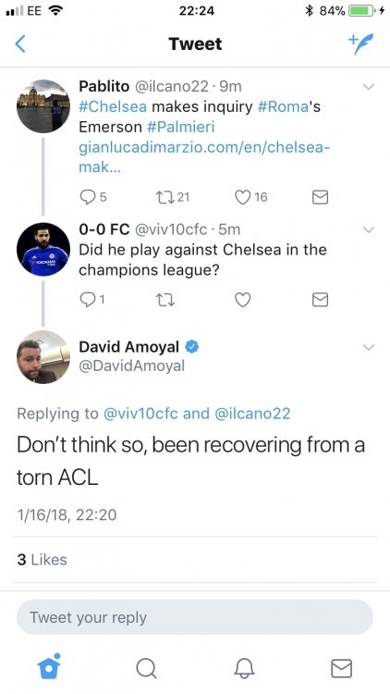Switch to the Search tab

coord(146,668)
